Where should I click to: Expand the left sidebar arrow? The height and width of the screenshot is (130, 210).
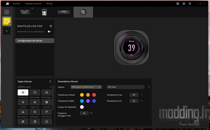coord(7,12)
